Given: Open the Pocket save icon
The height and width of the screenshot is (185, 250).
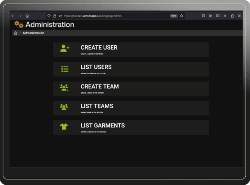Looking at the screenshot, I should (204, 16).
